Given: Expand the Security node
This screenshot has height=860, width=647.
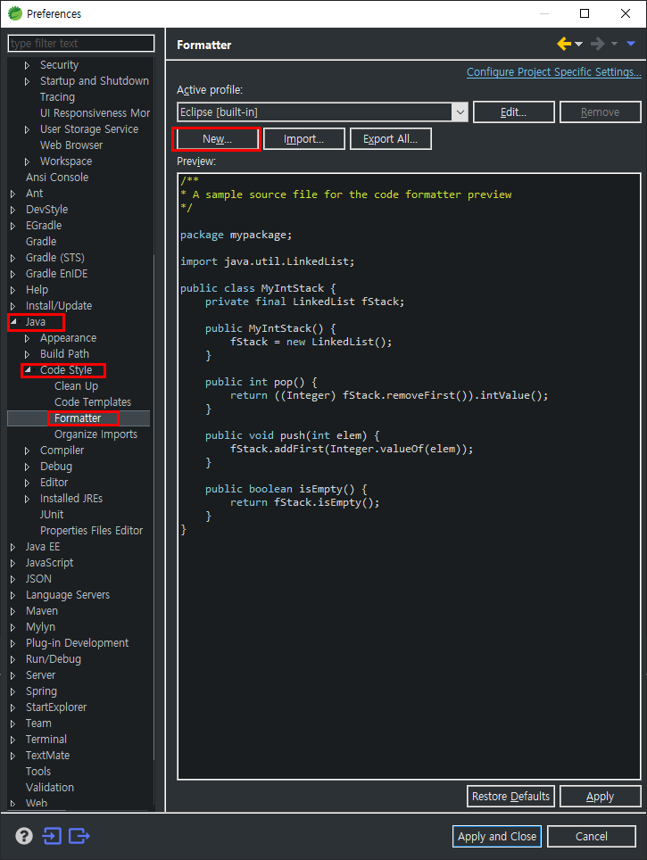Looking at the screenshot, I should pyautogui.click(x=27, y=65).
